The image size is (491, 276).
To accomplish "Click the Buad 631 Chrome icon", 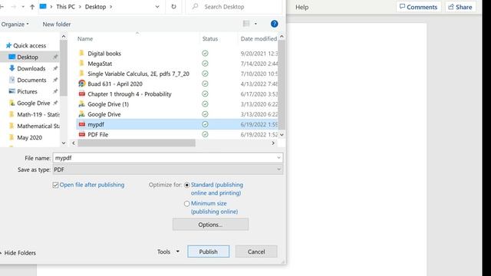I will point(82,84).
